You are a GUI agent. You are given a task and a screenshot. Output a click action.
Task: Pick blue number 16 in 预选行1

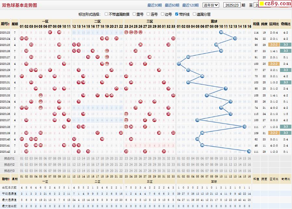[x=249, y=158]
